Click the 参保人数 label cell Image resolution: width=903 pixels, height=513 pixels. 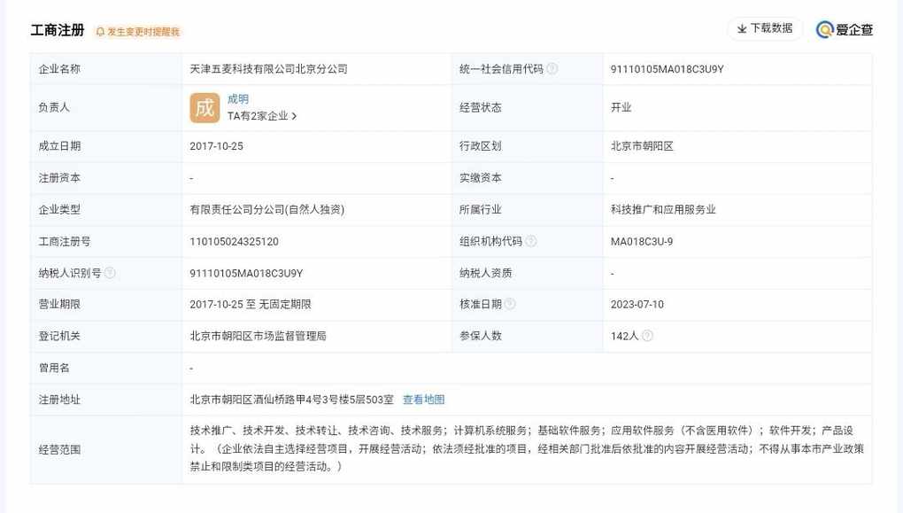(x=527, y=336)
